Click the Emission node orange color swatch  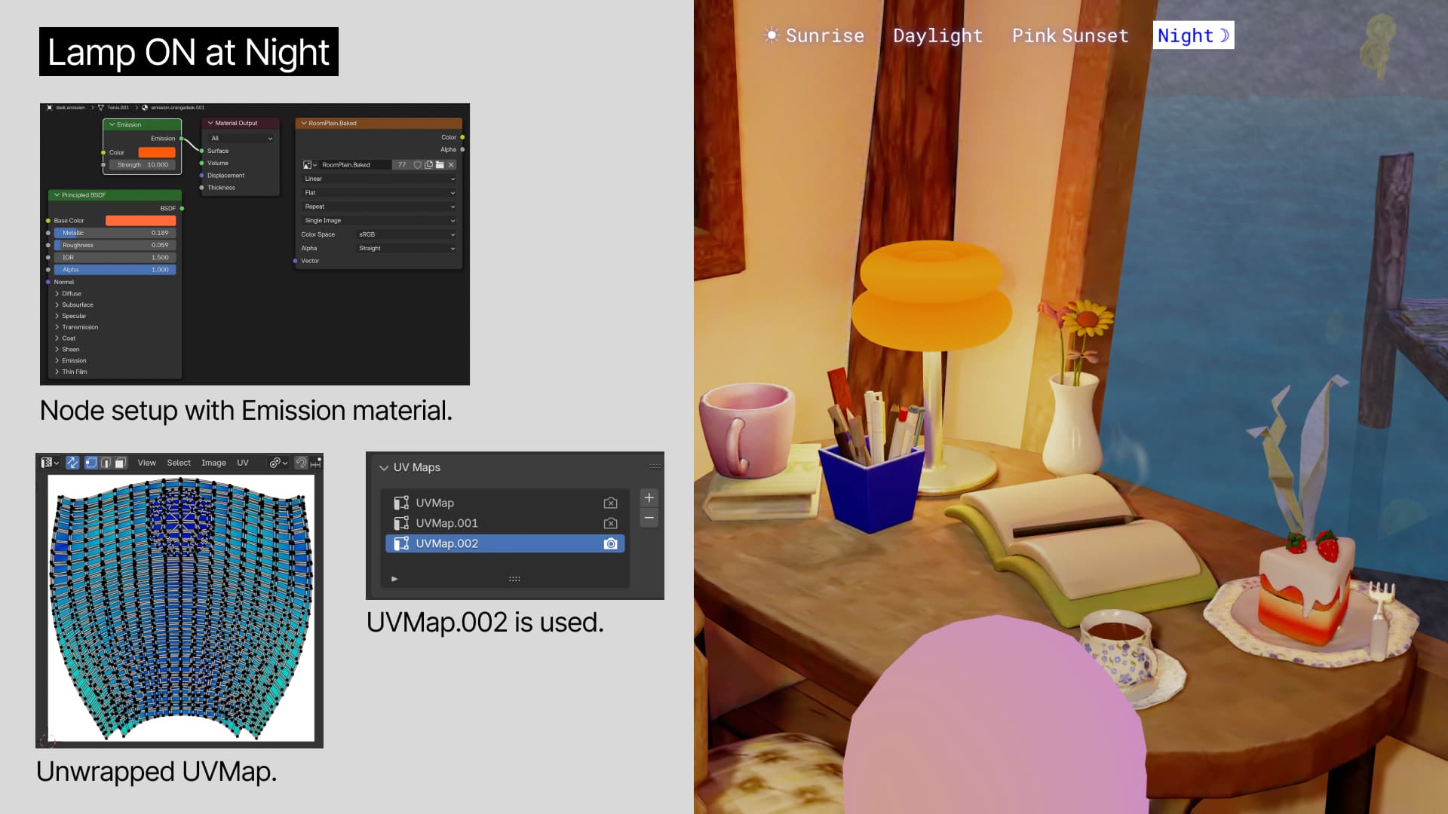[x=157, y=152]
